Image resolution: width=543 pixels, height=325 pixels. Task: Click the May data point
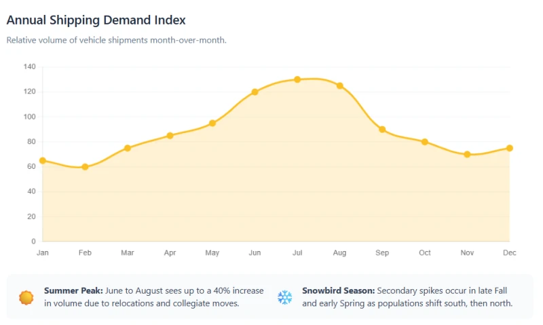[x=212, y=123]
